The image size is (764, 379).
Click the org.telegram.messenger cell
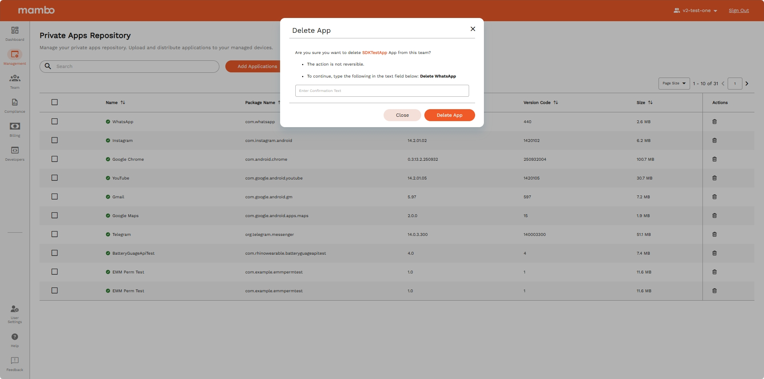click(x=269, y=235)
